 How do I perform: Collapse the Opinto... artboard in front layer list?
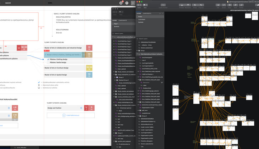[137, 54]
